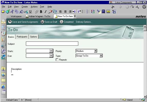Image resolution: width=147 pixels, height=102 pixels.
Task: Click the globe icon at top right
Action: [144, 7]
